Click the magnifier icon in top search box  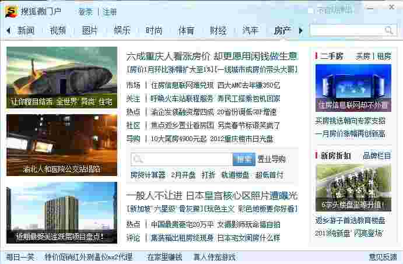(389, 30)
